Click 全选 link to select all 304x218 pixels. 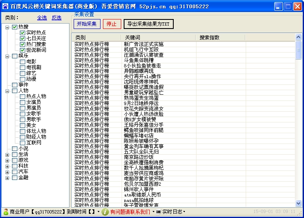pos(42,18)
